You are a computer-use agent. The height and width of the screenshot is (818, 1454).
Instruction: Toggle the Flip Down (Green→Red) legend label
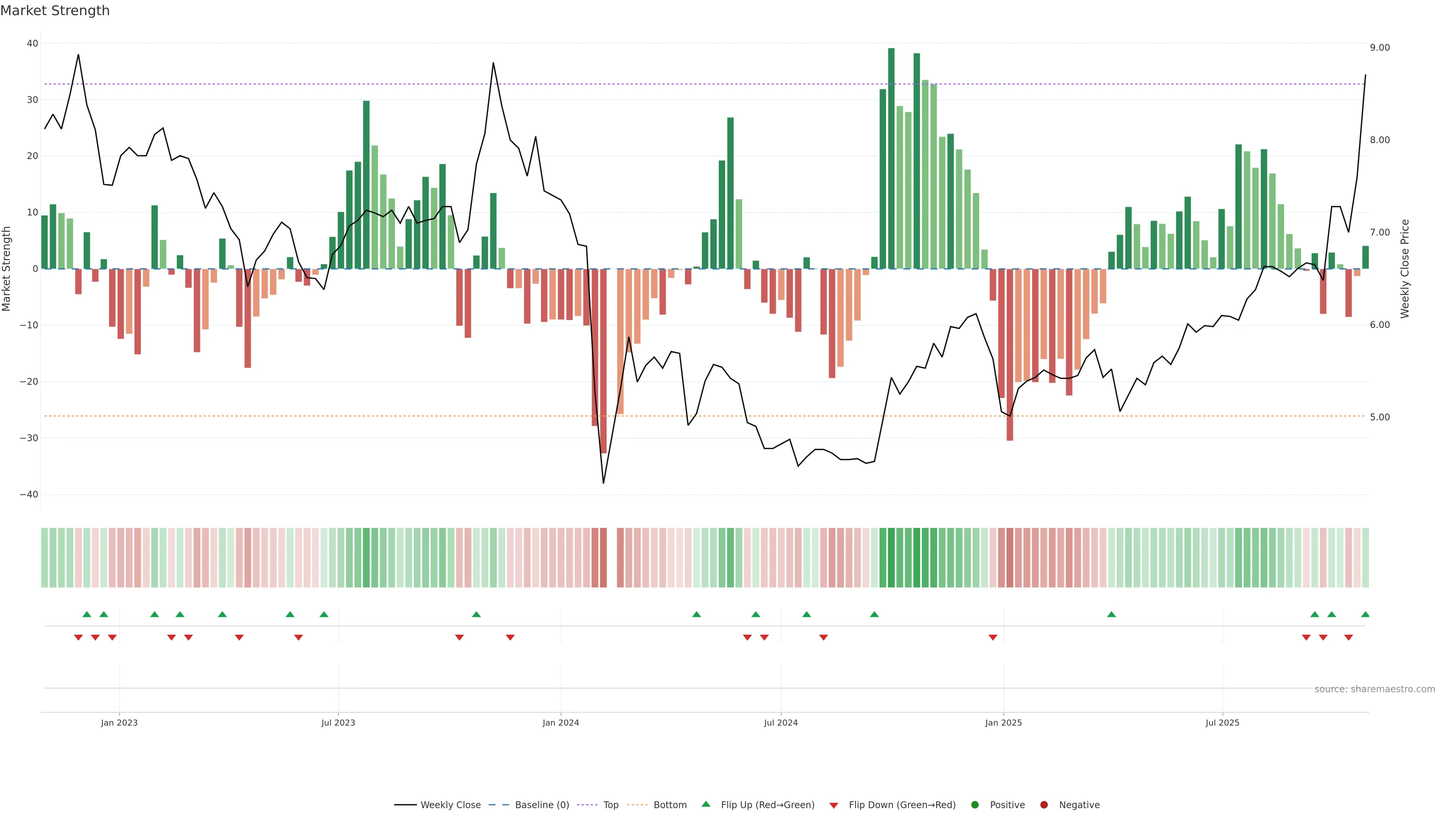click(902, 805)
